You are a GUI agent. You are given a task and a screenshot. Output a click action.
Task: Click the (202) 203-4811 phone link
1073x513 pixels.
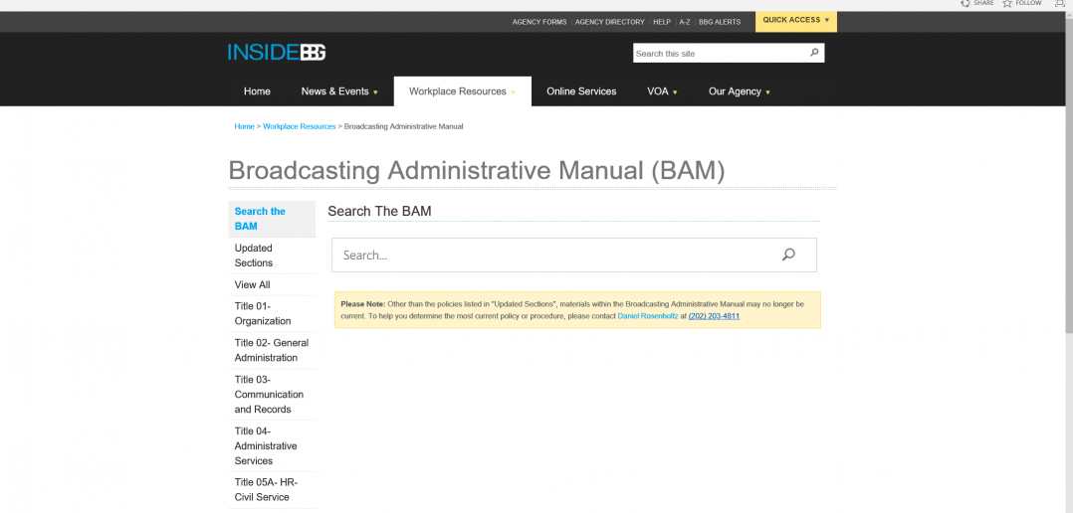click(x=714, y=317)
